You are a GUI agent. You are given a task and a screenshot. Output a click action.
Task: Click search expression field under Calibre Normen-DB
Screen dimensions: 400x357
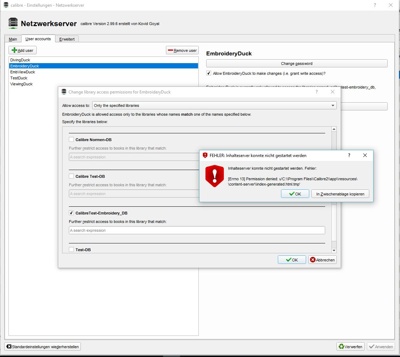(134, 157)
